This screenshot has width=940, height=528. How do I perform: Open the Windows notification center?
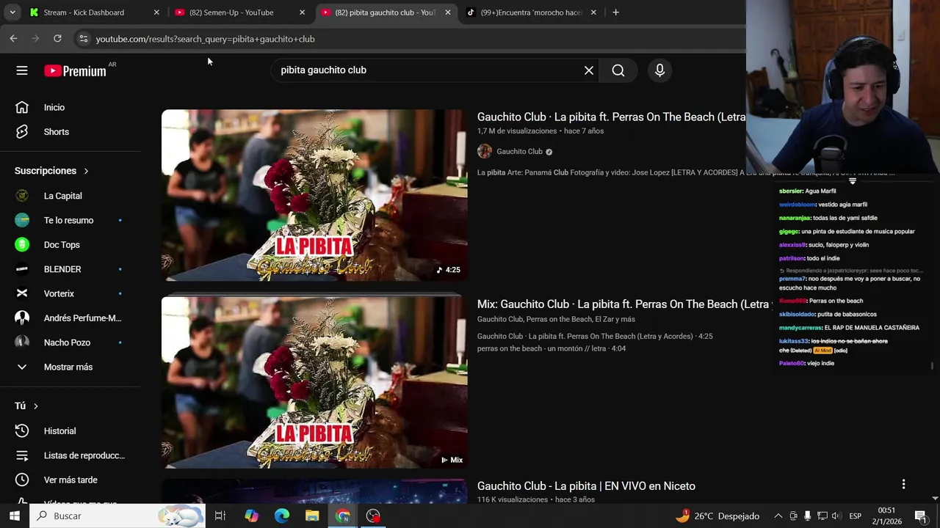pyautogui.click(x=920, y=516)
